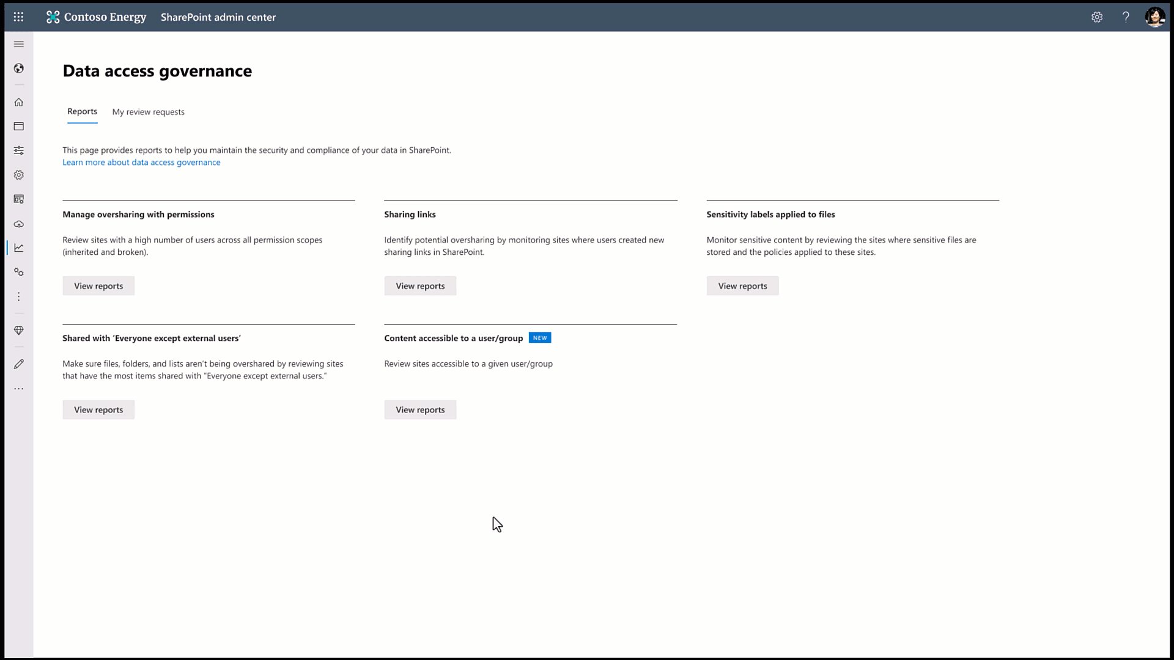The width and height of the screenshot is (1174, 660).
Task: Open the app launcher waffle icon
Action: pyautogui.click(x=18, y=16)
